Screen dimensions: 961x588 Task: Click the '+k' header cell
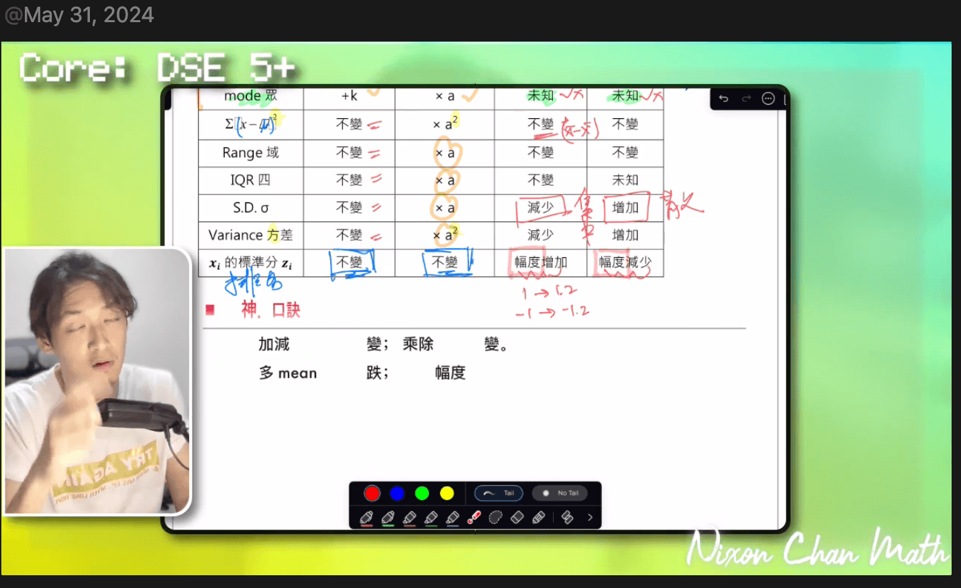349,96
